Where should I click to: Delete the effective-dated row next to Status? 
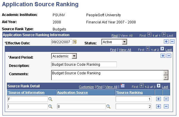(x=172, y=41)
